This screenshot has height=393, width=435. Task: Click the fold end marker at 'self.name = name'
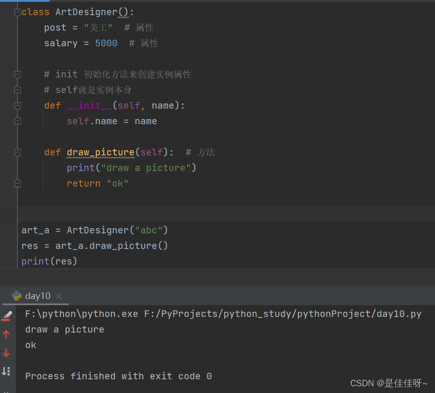coord(17,121)
